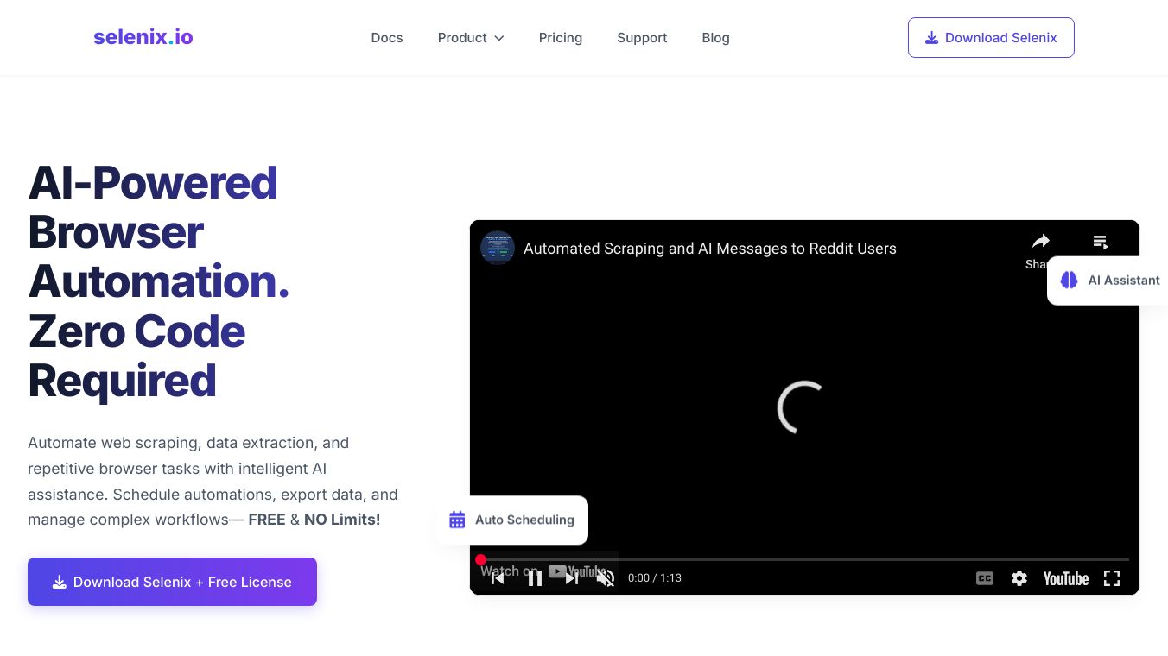Image resolution: width=1168 pixels, height=656 pixels.
Task: Toggle closed captions on the video
Action: 985,578
